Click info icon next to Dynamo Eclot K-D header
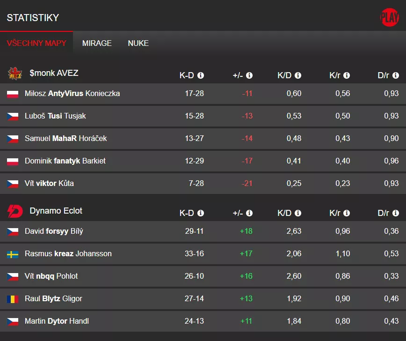Viewport: 406px width, 341px height. (201, 213)
